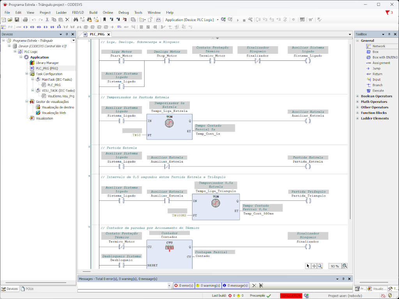The width and height of the screenshot is (399, 299).
Task: Pin the Devices panel
Action: coord(67,34)
